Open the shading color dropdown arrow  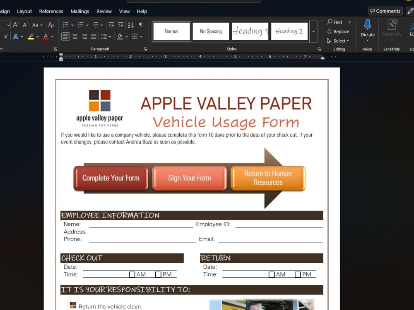click(x=126, y=37)
